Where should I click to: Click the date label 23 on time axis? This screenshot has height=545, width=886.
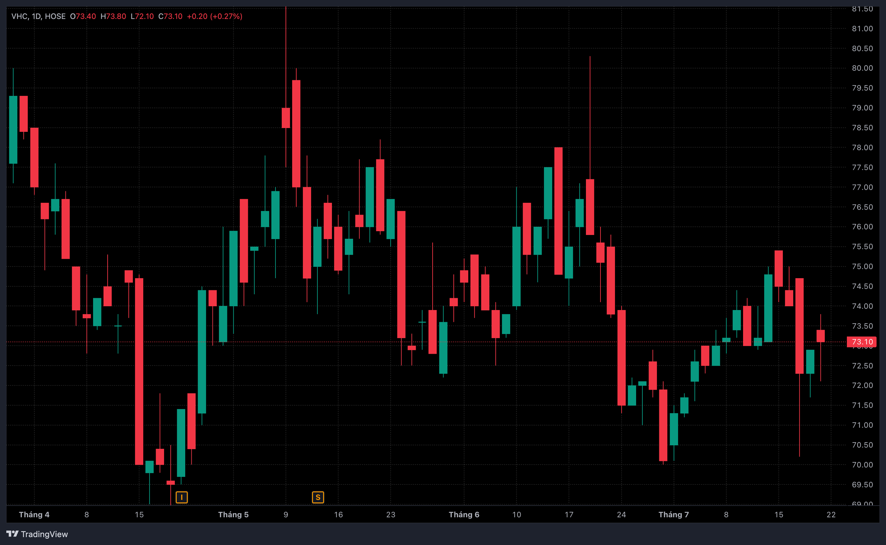[x=391, y=515]
